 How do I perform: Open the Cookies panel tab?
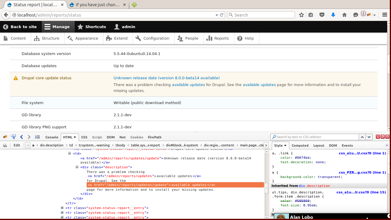click(137, 137)
